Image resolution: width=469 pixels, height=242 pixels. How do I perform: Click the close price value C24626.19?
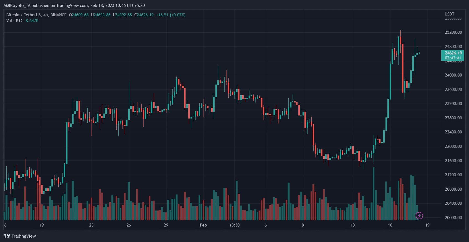tap(144, 15)
